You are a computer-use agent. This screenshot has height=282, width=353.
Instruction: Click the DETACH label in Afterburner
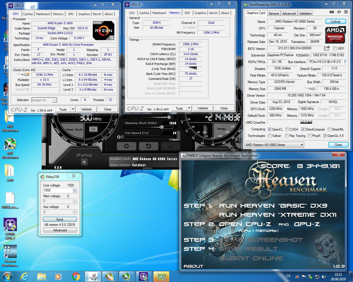(148, 168)
